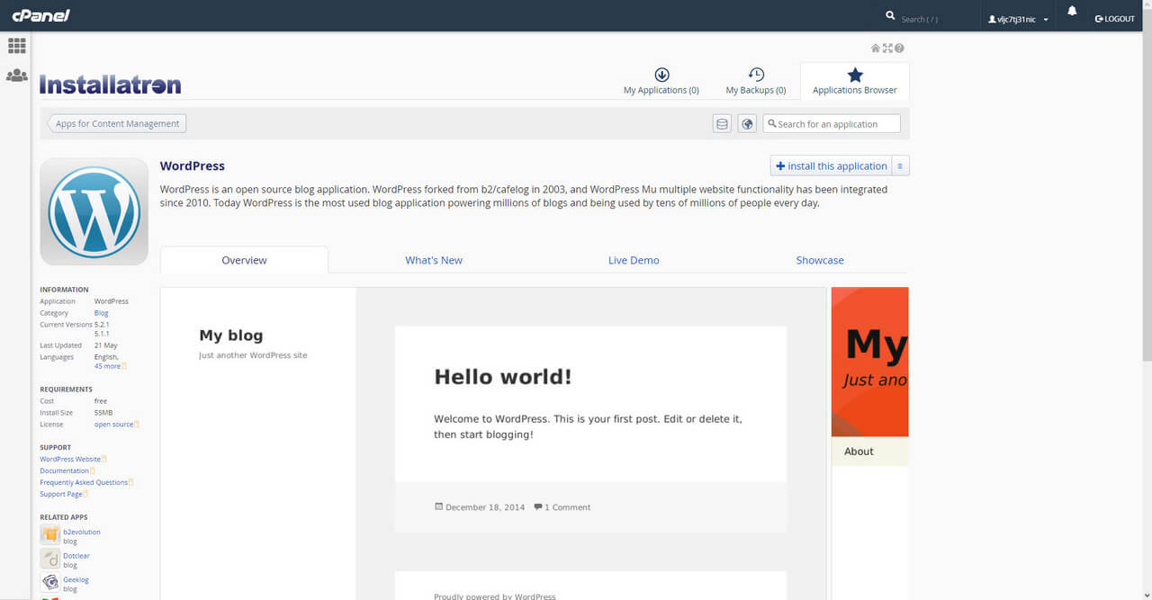
Task: Click the WordPress application title
Action: pos(193,166)
